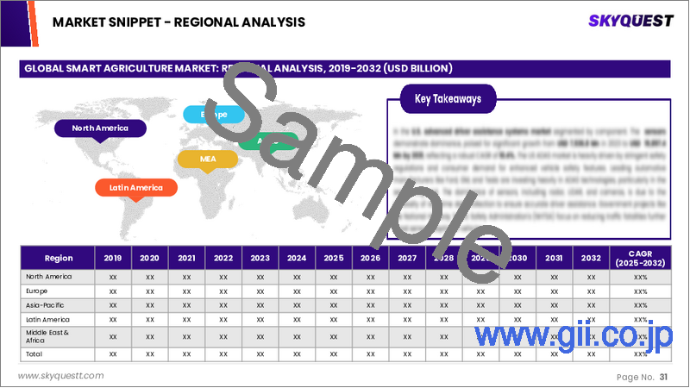The width and height of the screenshot is (690, 388).
Task: Select the Total row label
Action: 35,354
